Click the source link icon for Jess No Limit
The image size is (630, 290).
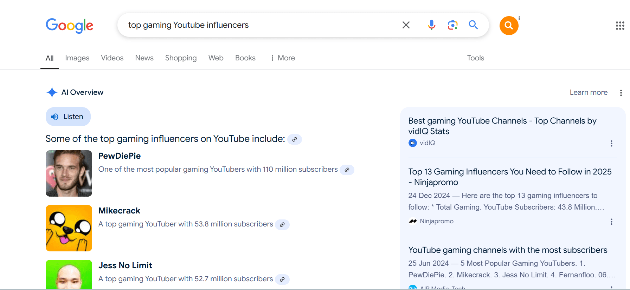click(x=282, y=279)
